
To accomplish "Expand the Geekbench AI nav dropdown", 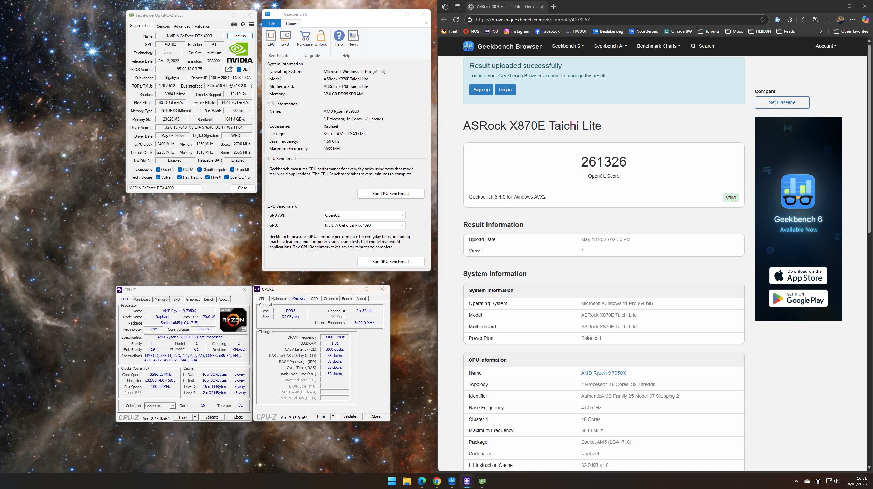I will (610, 46).
